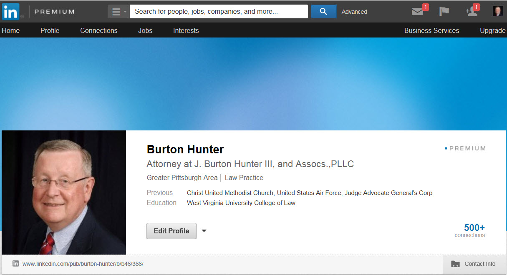Image resolution: width=507 pixels, height=275 pixels.
Task: Open the Jobs menu item
Action: [145, 30]
